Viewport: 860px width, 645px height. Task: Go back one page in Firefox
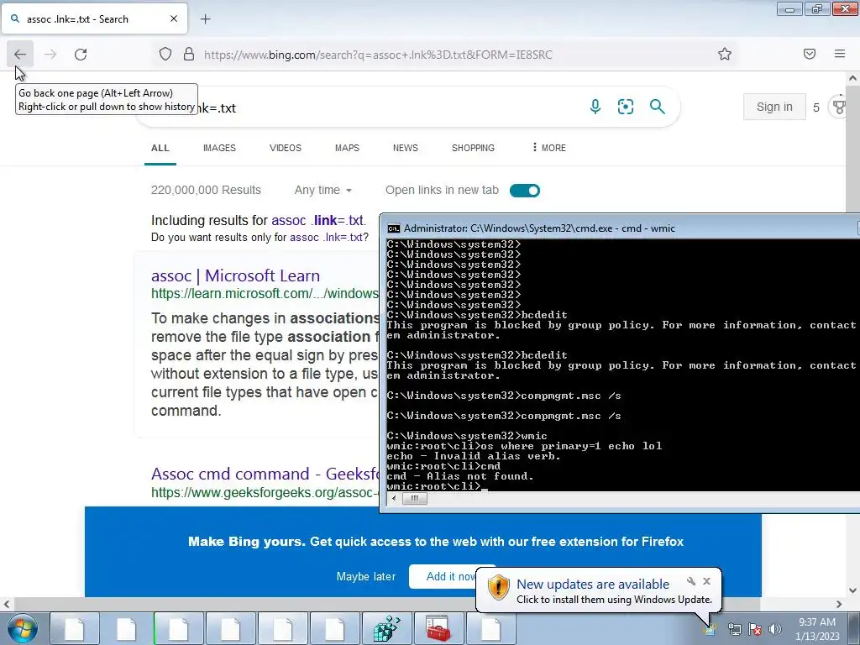coord(20,54)
